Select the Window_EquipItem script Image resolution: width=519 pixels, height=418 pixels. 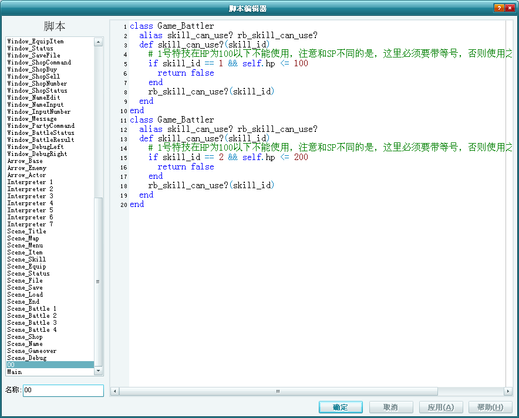[50, 41]
